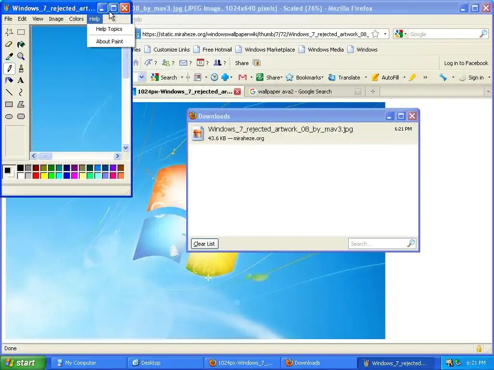
Task: Select the rectangular Select tool in Paint
Action: 21,32
